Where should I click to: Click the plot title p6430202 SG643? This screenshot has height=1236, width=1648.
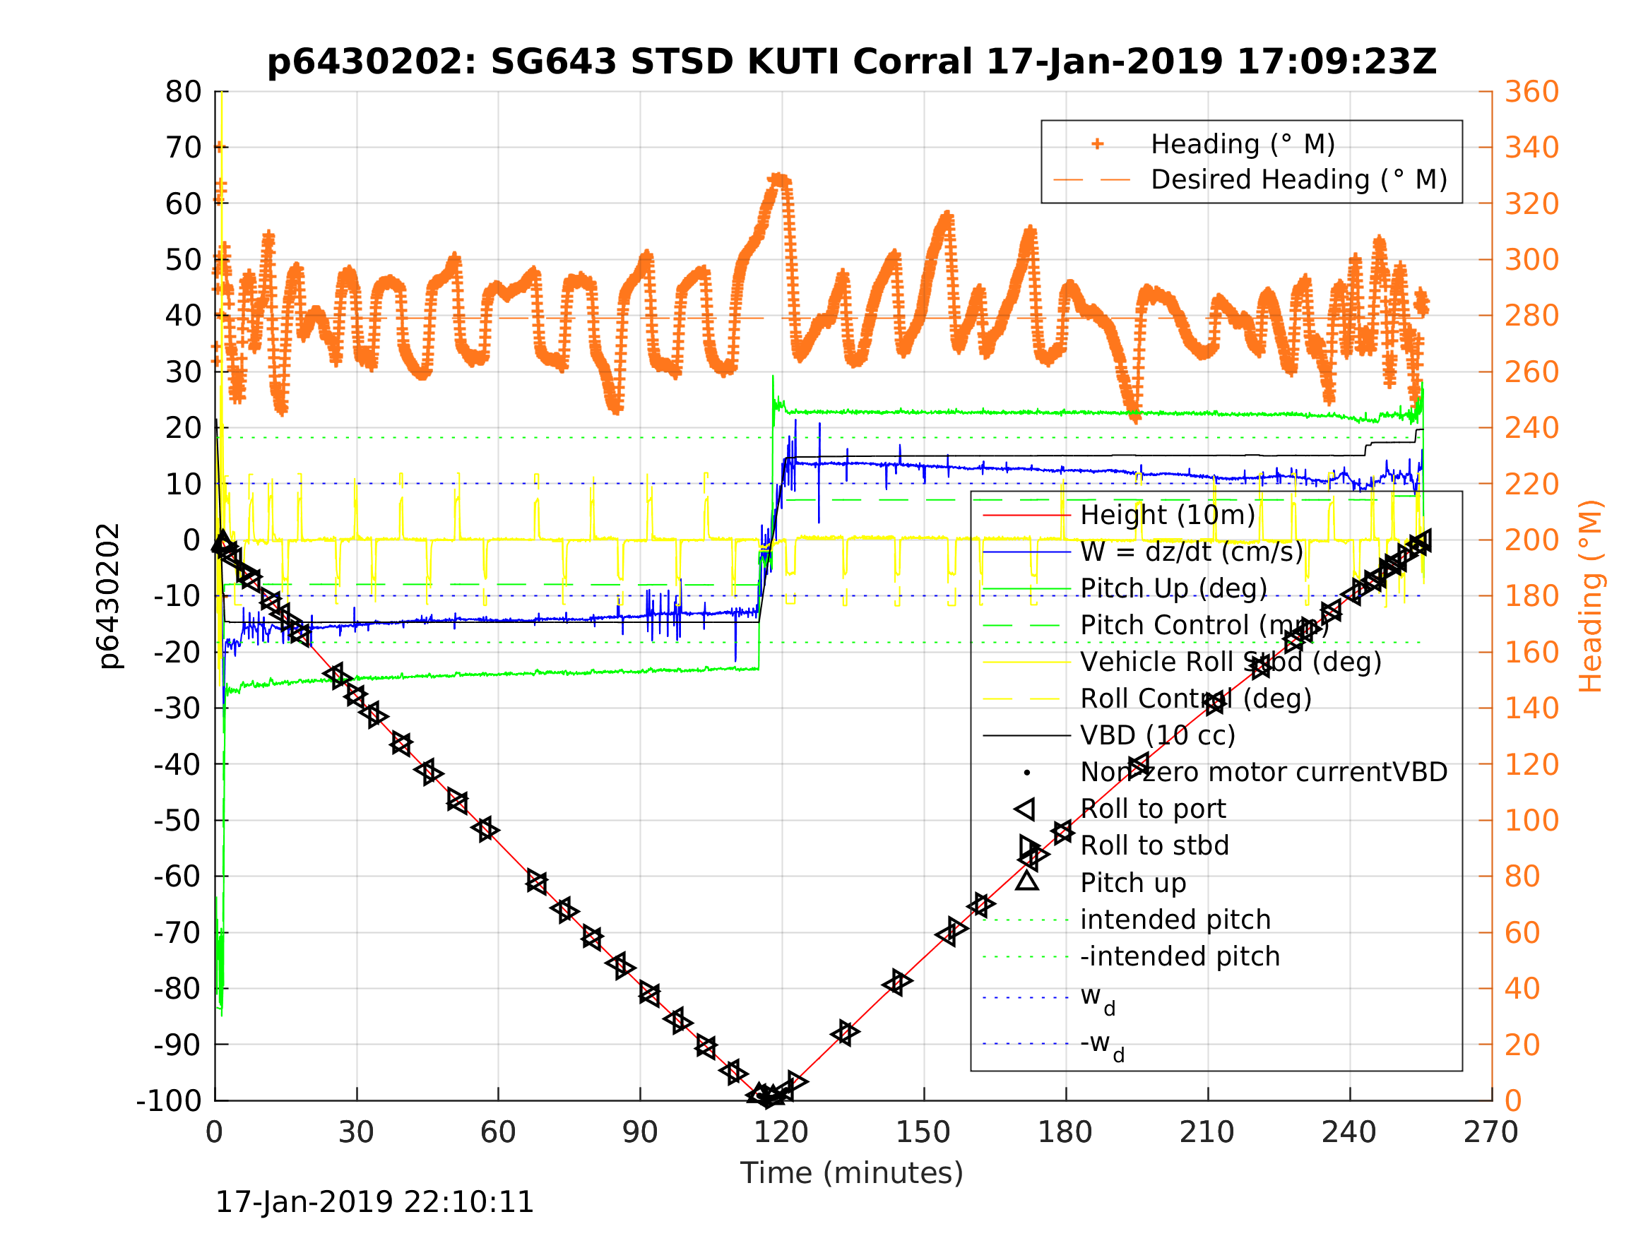pyautogui.click(x=850, y=61)
